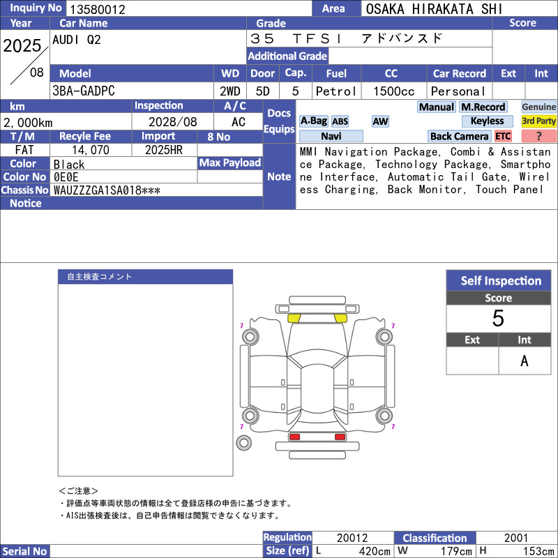Click the self inspection comment box
Image resolution: width=558 pixels, height=558 pixels.
pyautogui.click(x=146, y=380)
